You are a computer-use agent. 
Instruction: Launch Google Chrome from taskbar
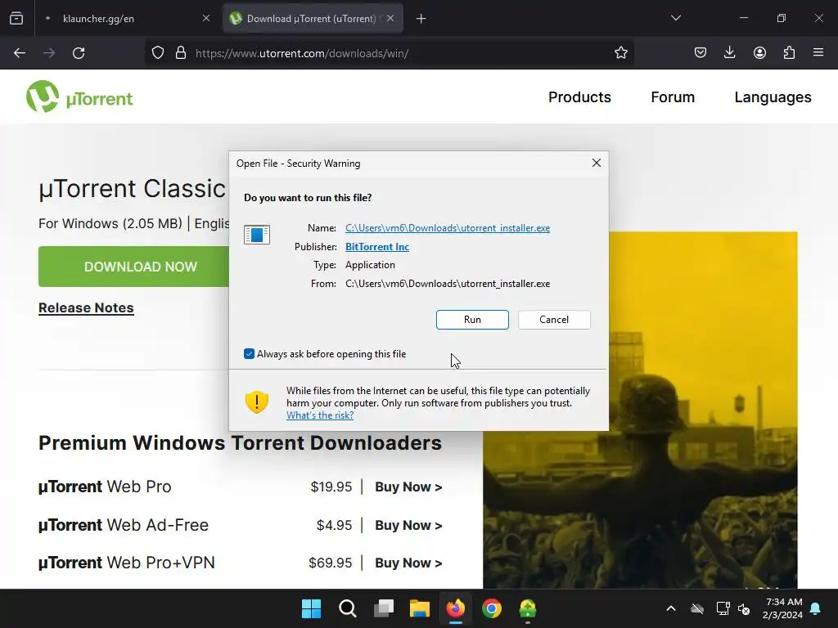pyautogui.click(x=492, y=608)
